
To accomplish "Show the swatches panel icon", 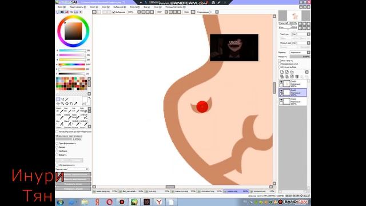I will click(x=76, y=12).
